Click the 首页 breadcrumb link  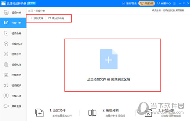tap(30, 11)
